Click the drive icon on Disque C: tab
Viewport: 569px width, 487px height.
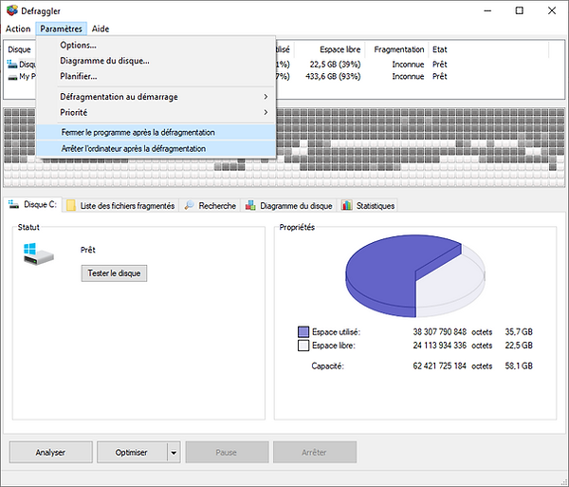[14, 204]
